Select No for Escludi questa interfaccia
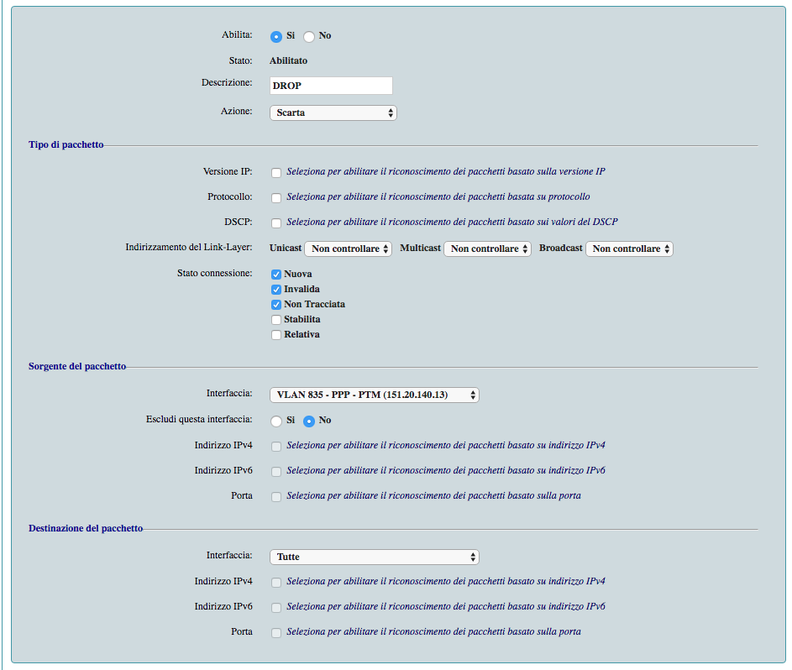The image size is (792, 670). pos(308,421)
